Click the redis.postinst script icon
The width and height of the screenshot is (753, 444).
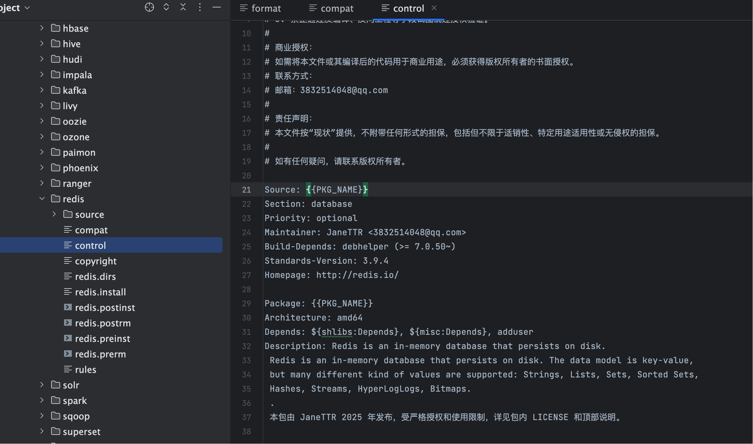coord(68,307)
